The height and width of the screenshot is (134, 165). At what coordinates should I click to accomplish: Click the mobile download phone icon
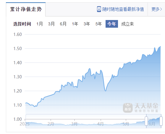pos(99,9)
